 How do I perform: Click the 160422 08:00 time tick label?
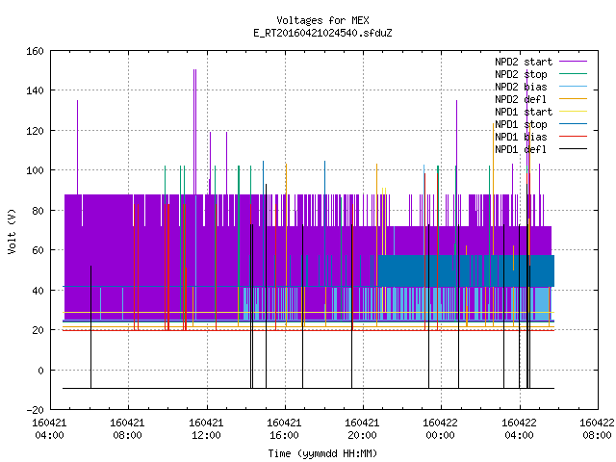(597, 429)
